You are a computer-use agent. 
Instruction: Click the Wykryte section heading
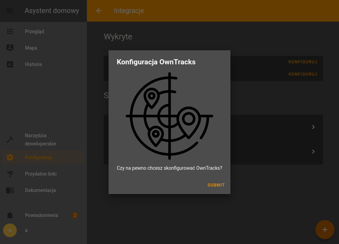(118, 37)
